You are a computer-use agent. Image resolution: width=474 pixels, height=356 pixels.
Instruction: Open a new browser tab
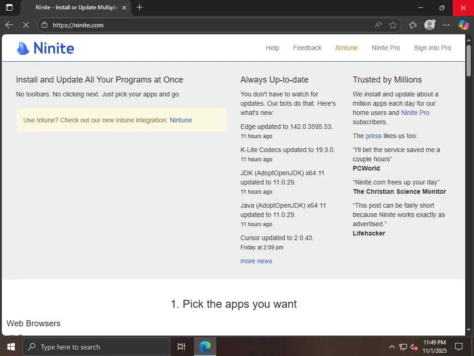pos(139,7)
